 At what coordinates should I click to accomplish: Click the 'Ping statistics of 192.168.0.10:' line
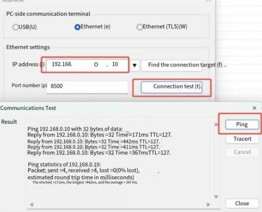pyautogui.click(x=64, y=164)
